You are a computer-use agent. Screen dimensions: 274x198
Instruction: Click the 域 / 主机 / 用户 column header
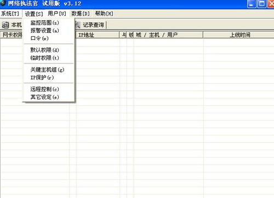coord(168,35)
